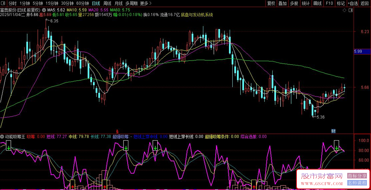
Task: Click the date 2025/11/04/二
Action: tap(13, 15)
